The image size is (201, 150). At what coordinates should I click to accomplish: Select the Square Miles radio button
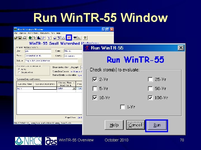[x=19, y=72]
